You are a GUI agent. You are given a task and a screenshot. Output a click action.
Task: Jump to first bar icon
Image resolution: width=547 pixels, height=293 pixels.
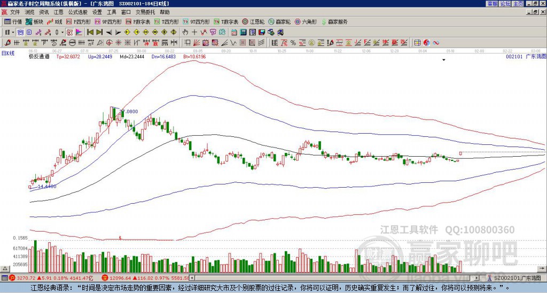[x=90, y=33]
